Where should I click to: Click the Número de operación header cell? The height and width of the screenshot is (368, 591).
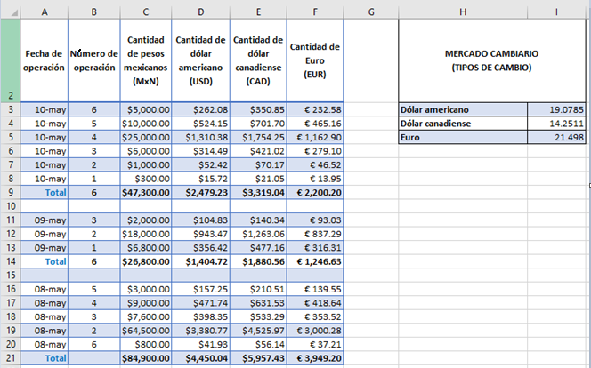(94, 60)
